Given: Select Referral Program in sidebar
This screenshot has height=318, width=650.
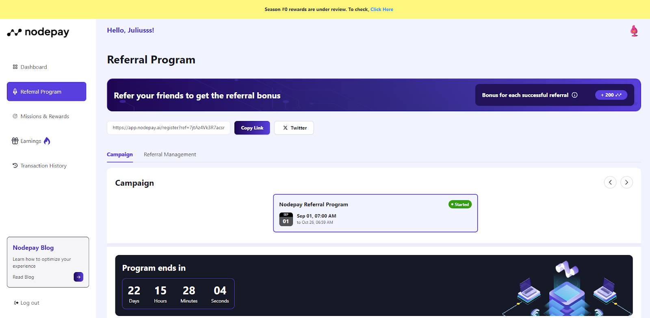Looking at the screenshot, I should click(46, 92).
